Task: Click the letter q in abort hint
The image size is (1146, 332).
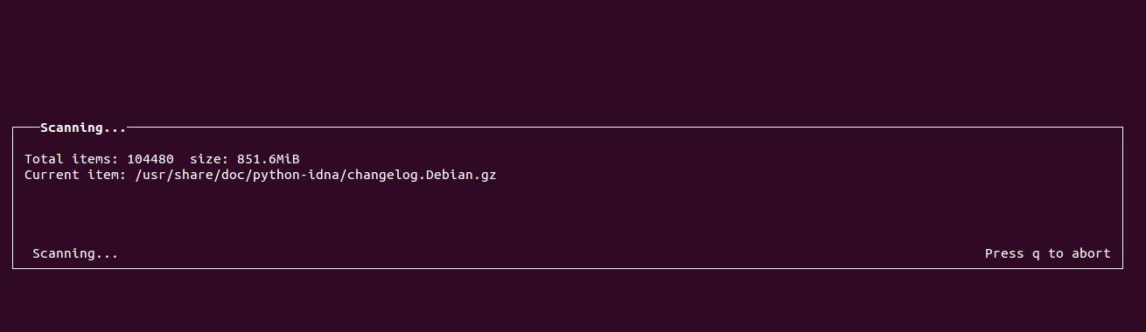Action: [x=1036, y=254]
